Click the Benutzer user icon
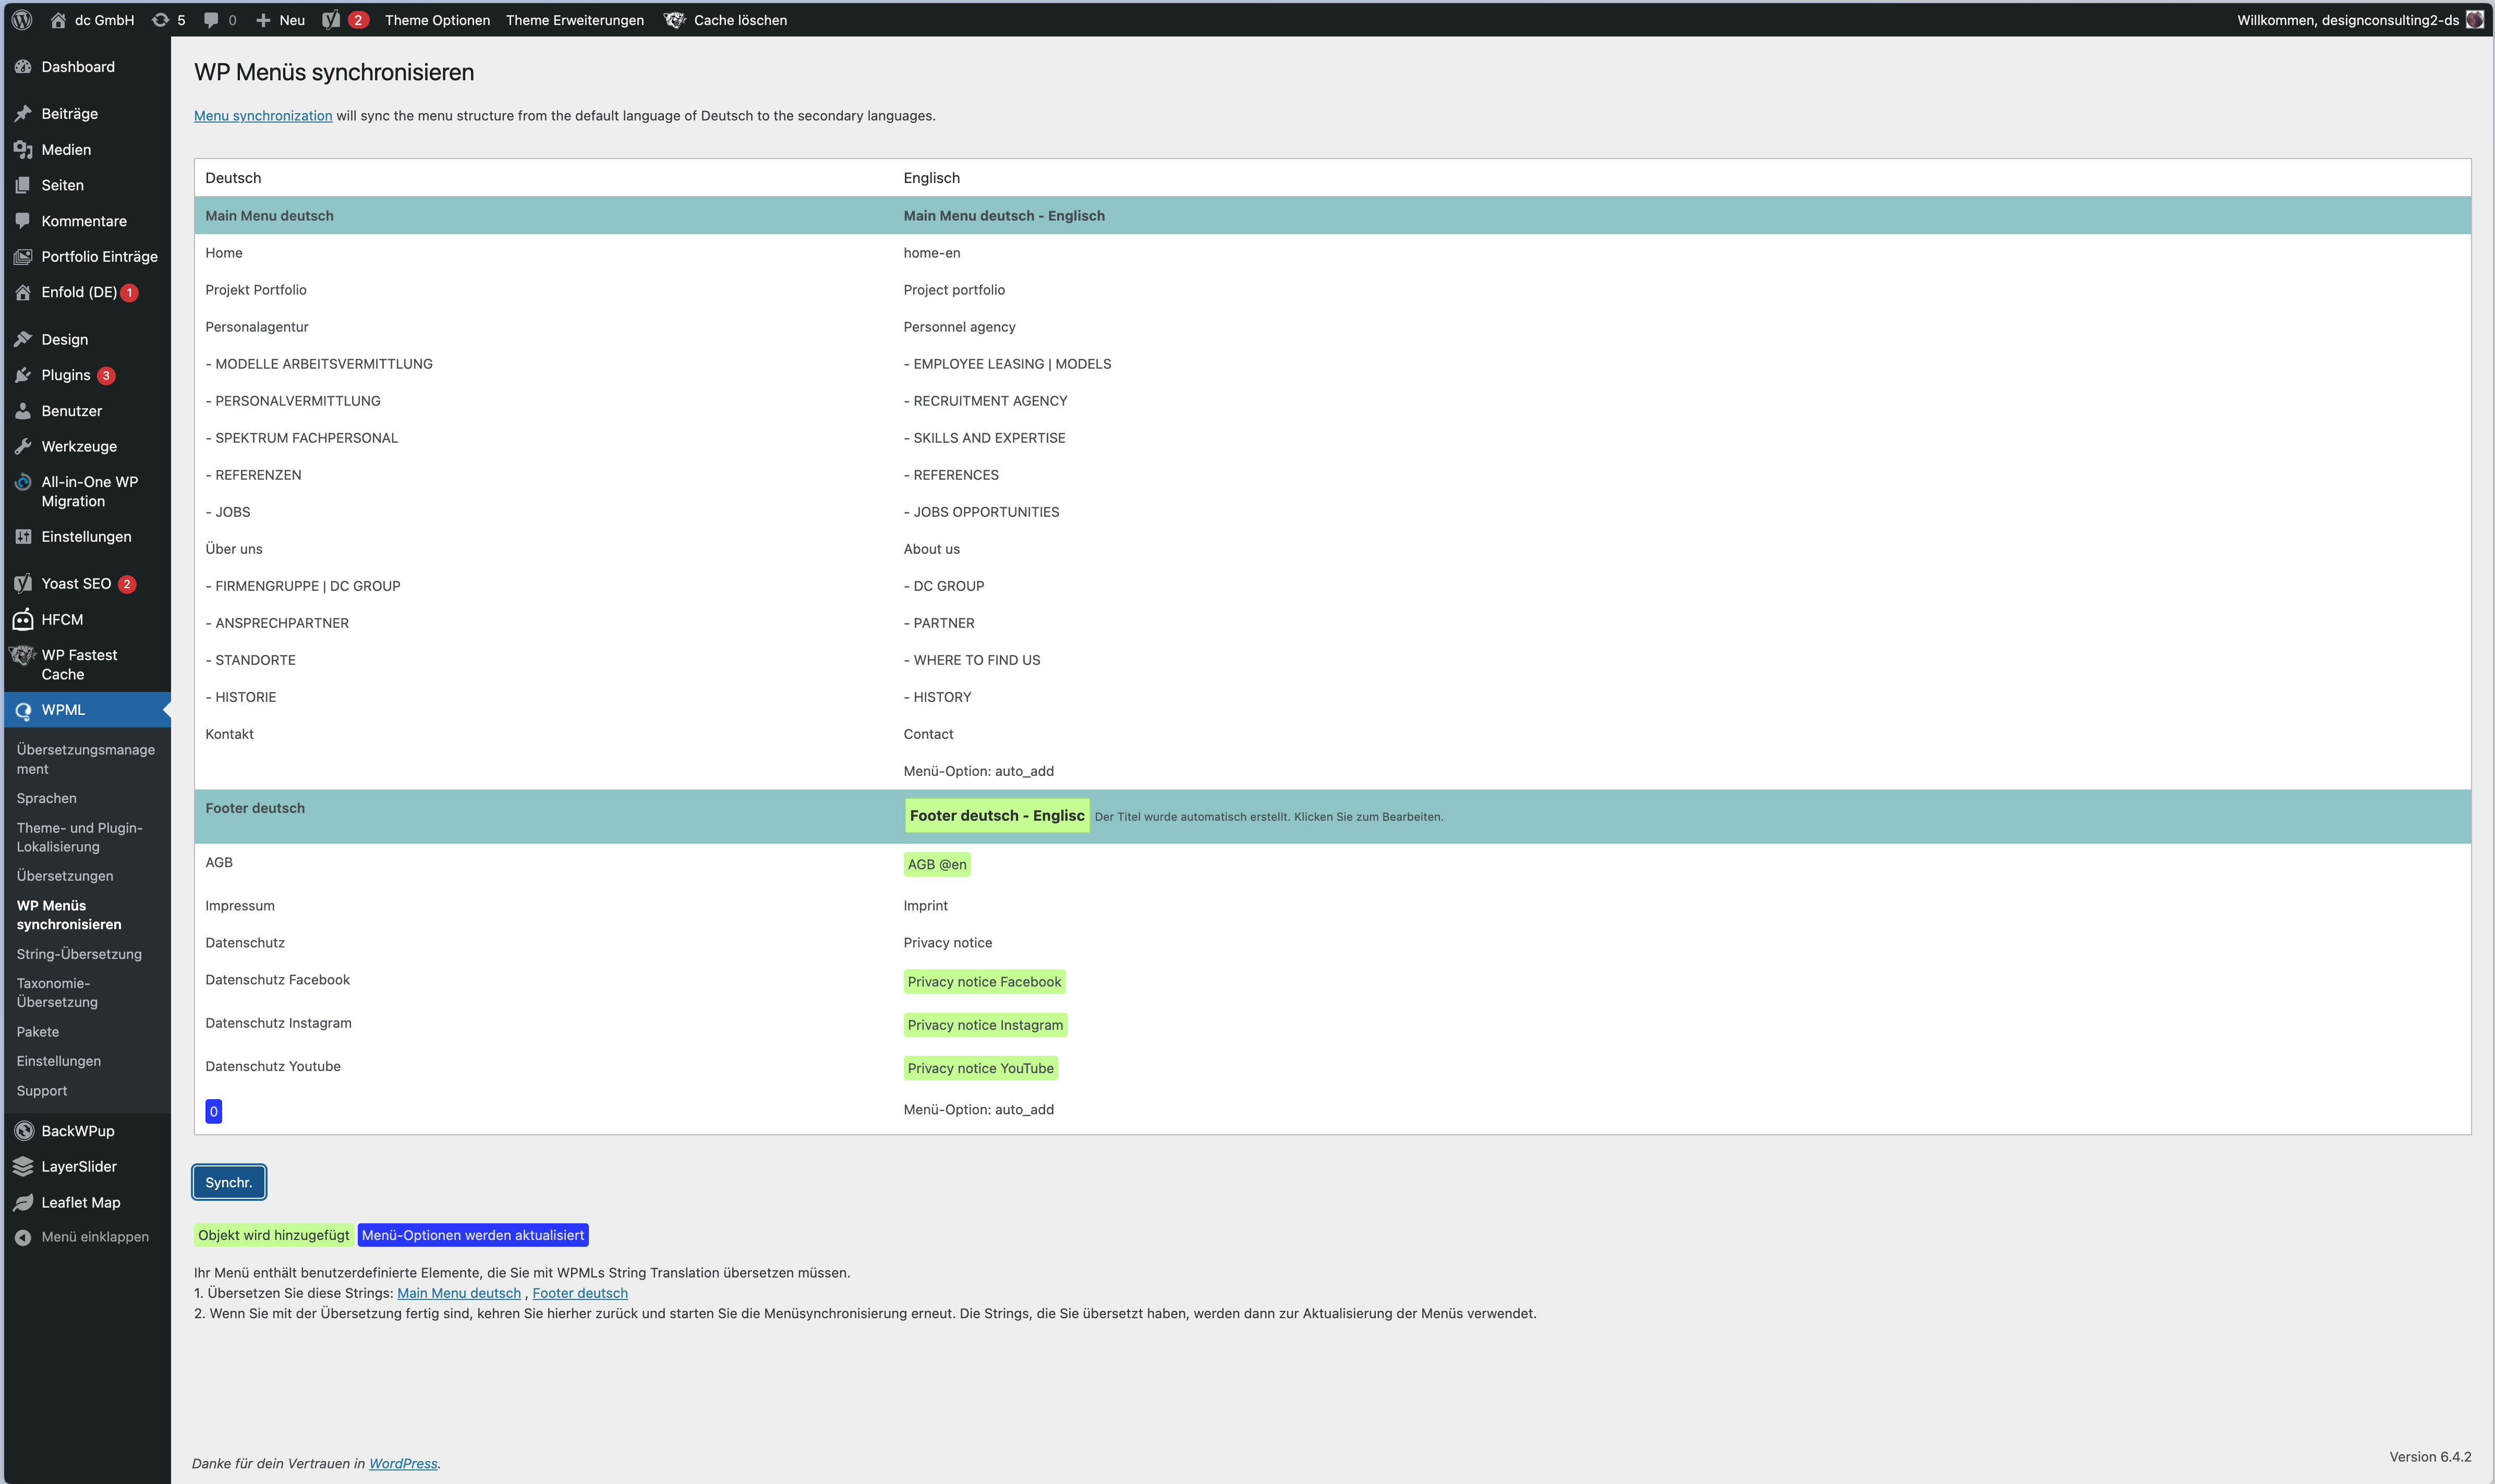The width and height of the screenshot is (2495, 1484). point(23,411)
